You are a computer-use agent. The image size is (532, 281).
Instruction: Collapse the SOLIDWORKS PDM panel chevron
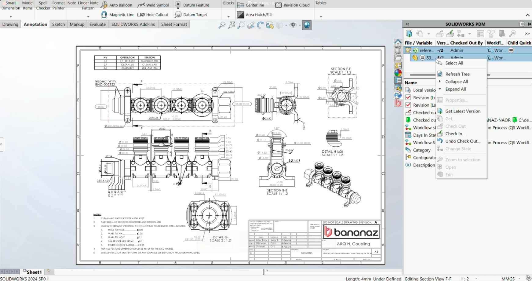(407, 24)
